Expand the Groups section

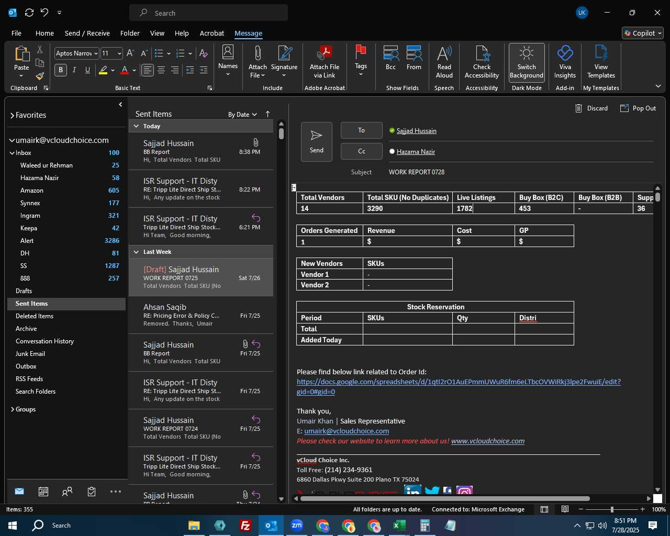point(13,409)
